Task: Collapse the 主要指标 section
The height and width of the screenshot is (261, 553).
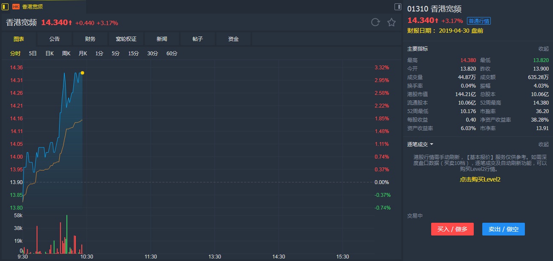Action: pyautogui.click(x=543, y=49)
